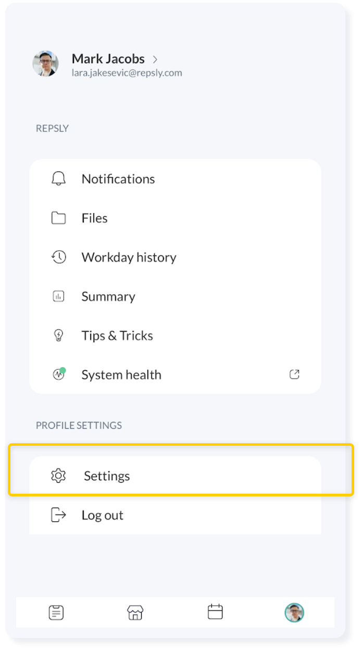Open System health external link icon

point(294,374)
